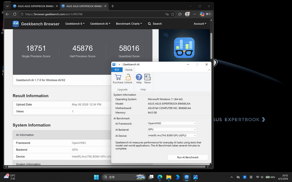
Task: Switch to the Home ribbon tab
Action: (x=129, y=70)
